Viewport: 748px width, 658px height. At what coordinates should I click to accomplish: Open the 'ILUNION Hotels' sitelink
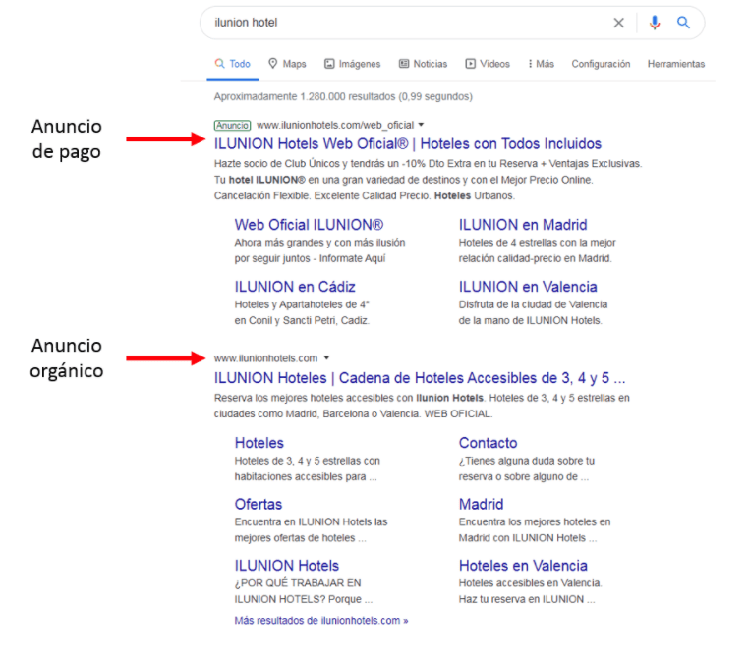(x=286, y=566)
